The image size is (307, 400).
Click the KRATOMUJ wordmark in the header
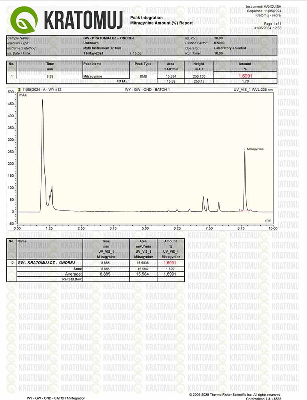[84, 20]
